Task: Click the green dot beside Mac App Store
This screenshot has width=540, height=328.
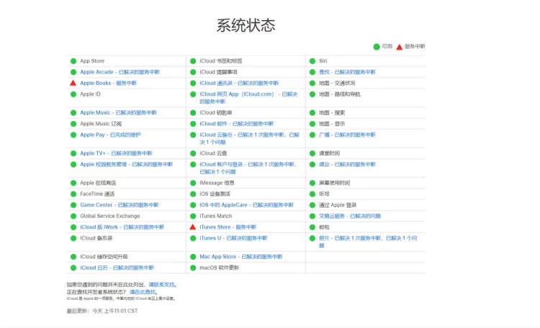Action: coord(193,257)
